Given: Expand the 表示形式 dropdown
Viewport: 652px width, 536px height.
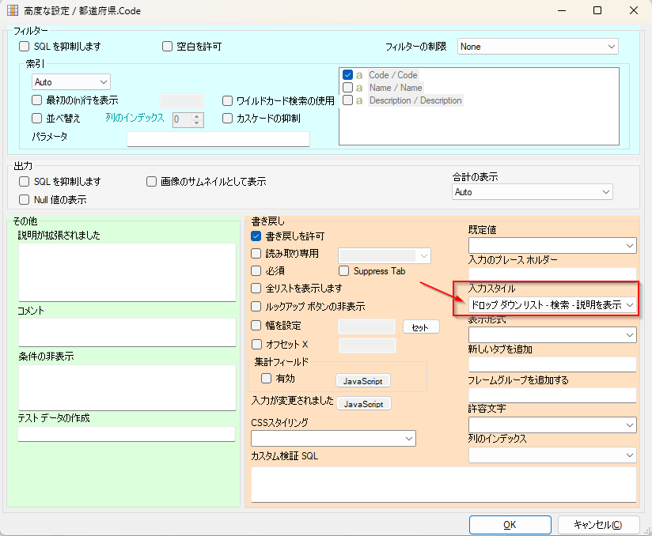Looking at the screenshot, I should [x=552, y=335].
